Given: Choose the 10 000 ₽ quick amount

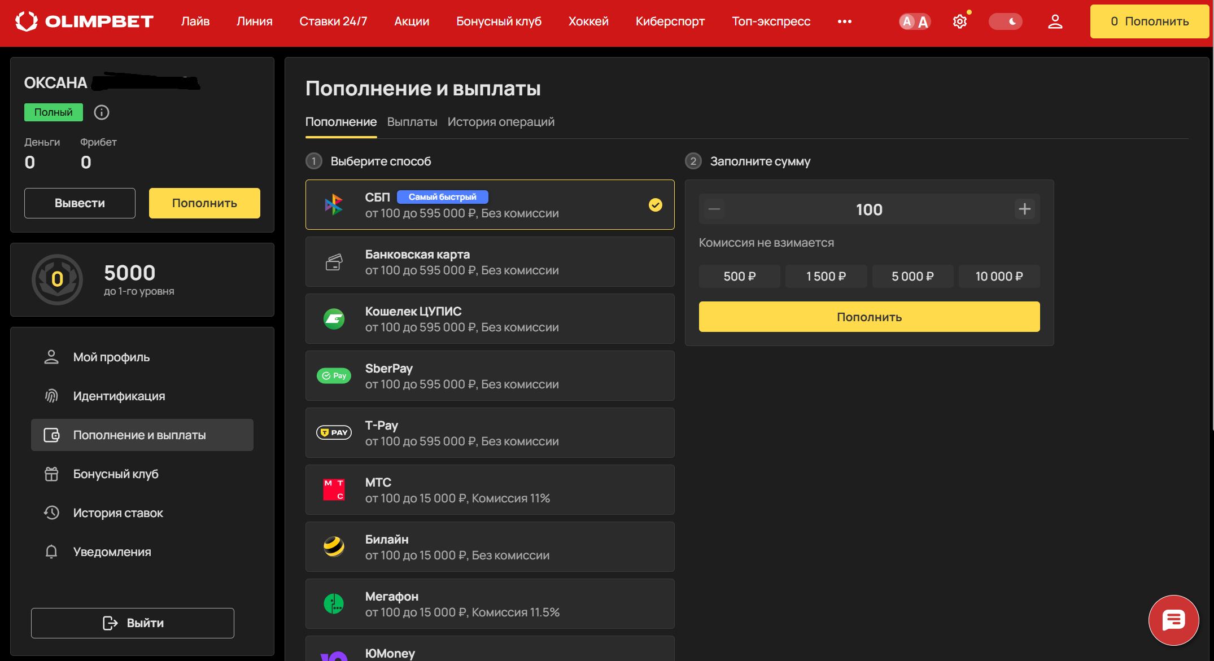Looking at the screenshot, I should pos(999,276).
